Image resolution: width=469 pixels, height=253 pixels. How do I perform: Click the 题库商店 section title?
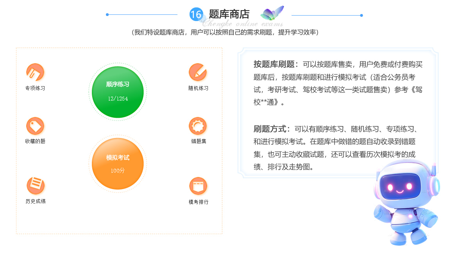click(x=229, y=14)
